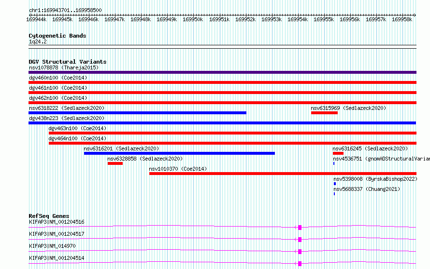
Task: Open the nsv6315969 (Sedlazeck2020) label
Action: coord(348,108)
